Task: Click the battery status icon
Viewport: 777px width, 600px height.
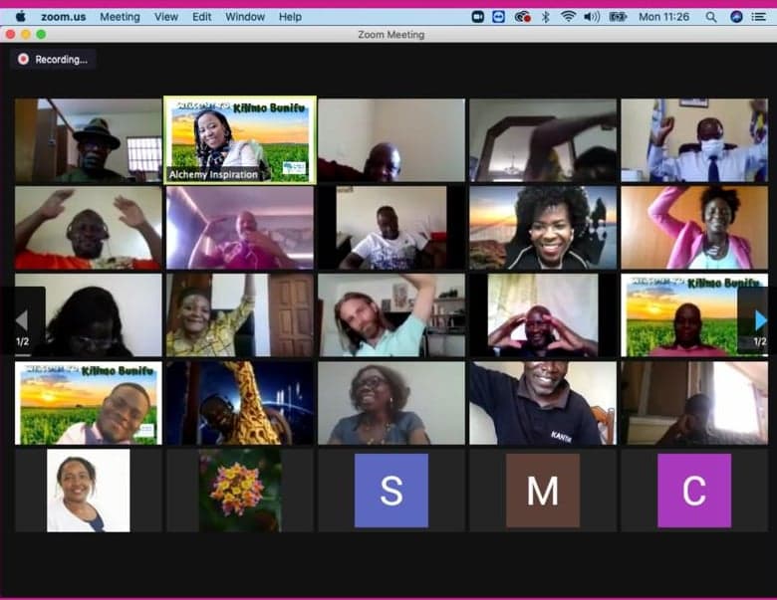Action: tap(618, 17)
